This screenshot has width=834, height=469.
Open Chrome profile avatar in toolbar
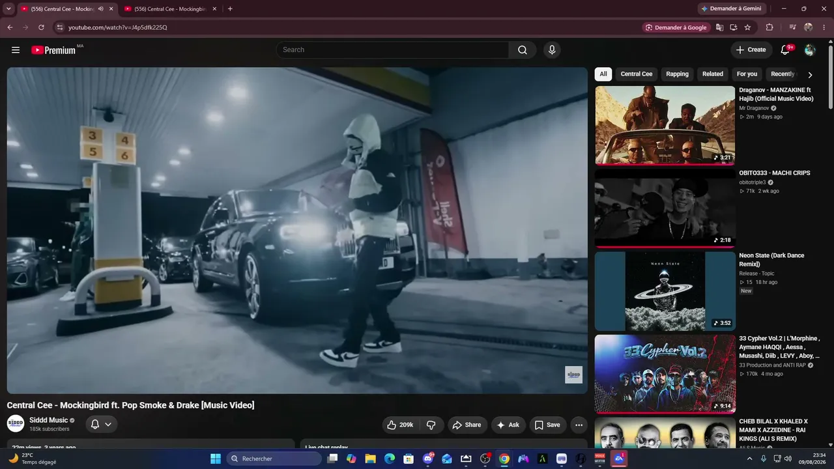(x=809, y=27)
